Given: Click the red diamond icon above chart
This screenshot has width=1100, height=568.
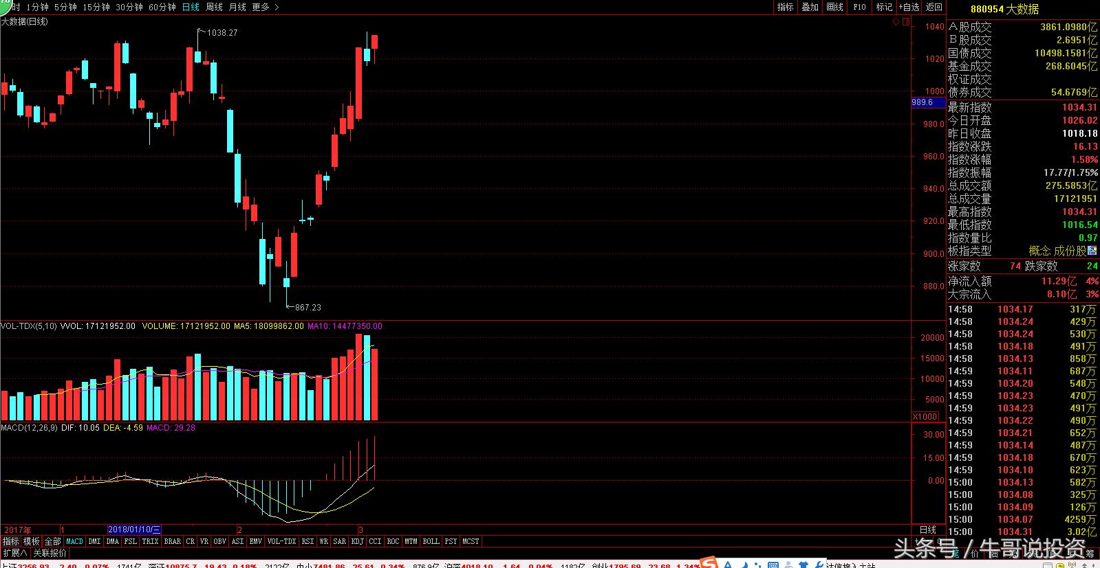Looking at the screenshot, I should tap(896, 22).
